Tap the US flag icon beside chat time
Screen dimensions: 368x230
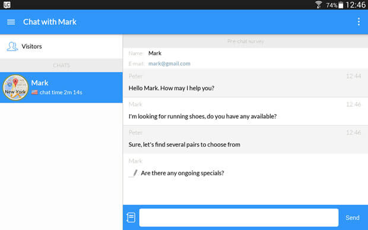34,92
